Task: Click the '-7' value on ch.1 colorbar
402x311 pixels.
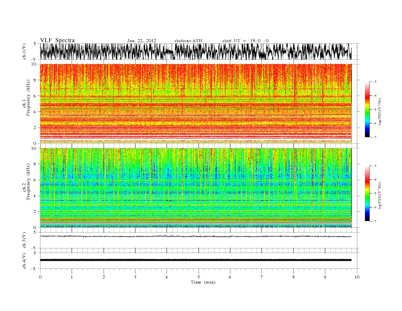Action: pyautogui.click(x=375, y=137)
